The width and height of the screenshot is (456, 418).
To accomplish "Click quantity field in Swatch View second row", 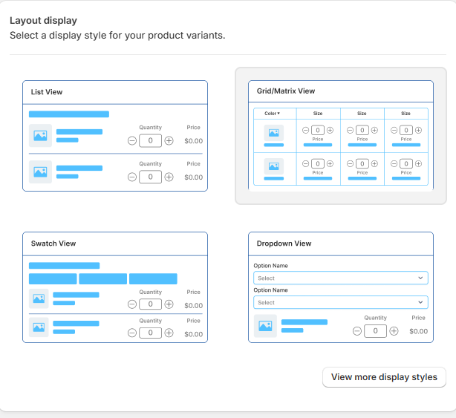I will coord(150,333).
